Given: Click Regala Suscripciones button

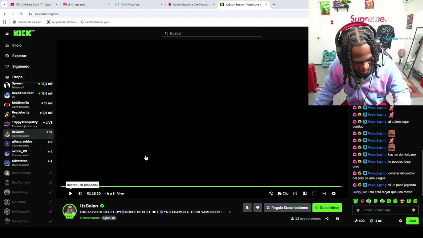Looking at the screenshot, I should (x=287, y=208).
